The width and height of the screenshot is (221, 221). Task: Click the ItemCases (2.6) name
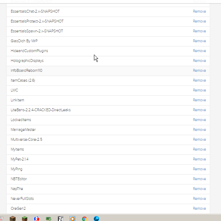point(23,81)
